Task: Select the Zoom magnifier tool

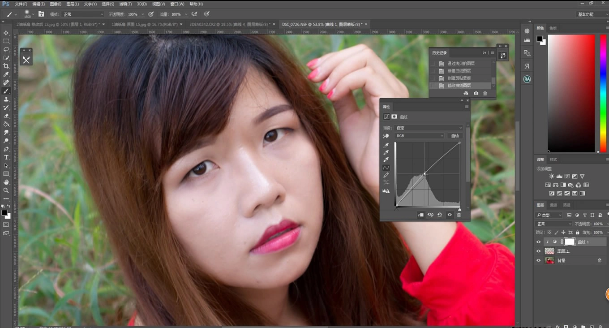Action: click(6, 190)
